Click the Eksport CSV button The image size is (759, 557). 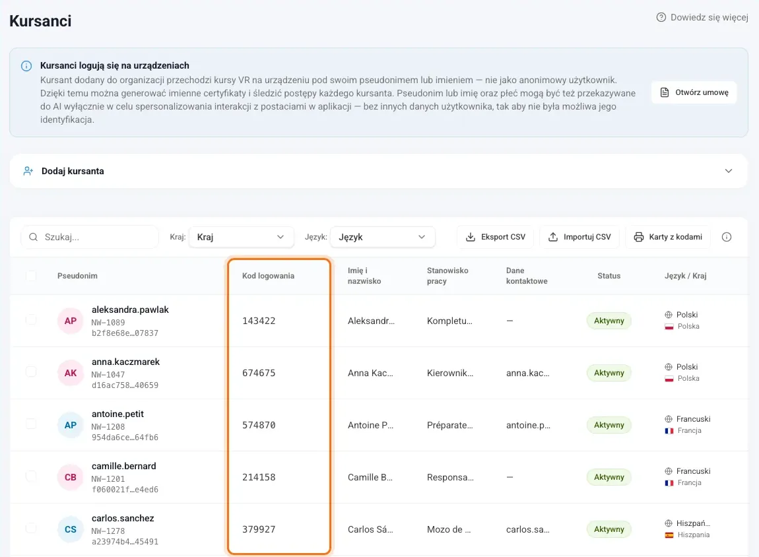point(495,237)
